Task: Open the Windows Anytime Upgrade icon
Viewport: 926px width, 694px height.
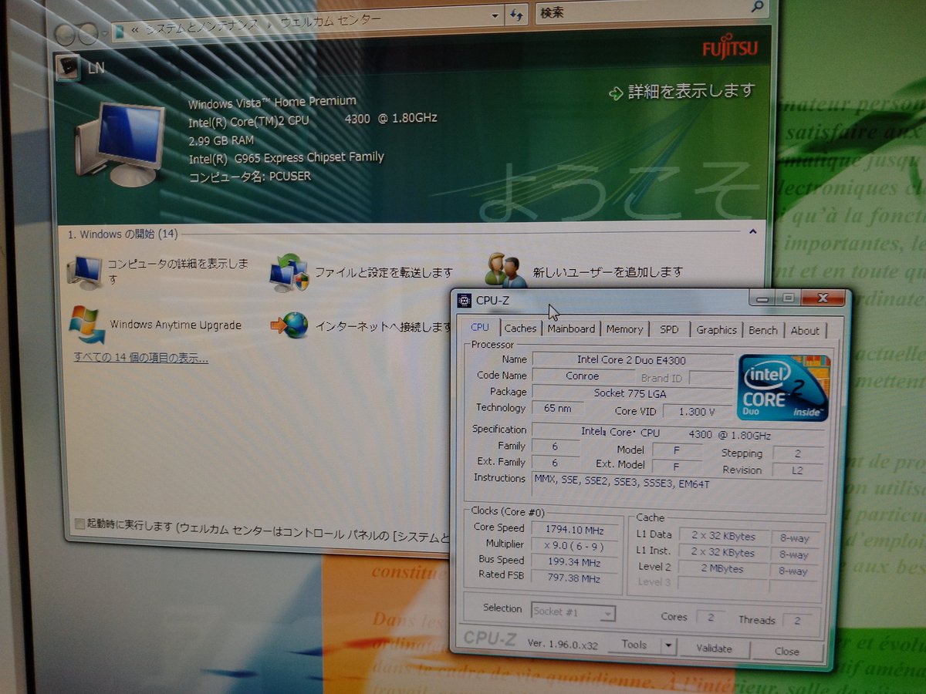Action: pos(86,324)
